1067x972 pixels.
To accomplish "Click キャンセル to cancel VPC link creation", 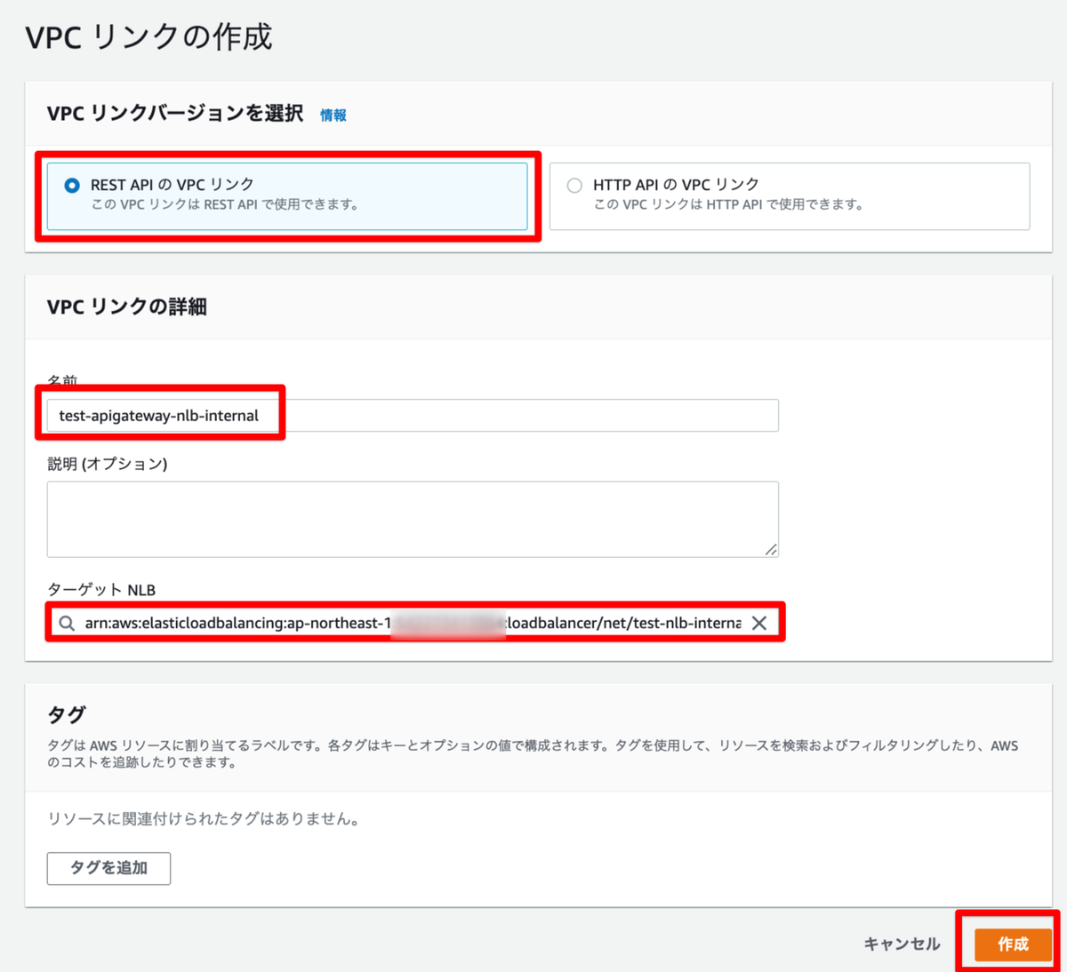I will coord(901,944).
